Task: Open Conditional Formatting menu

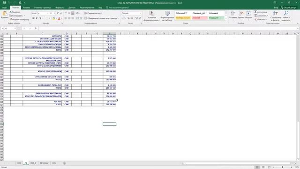Action: tap(152, 16)
